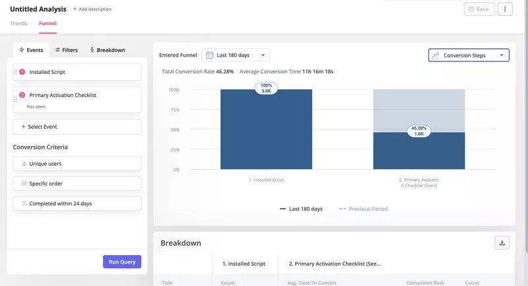Toggle the Previous Period legend series

tap(363, 209)
